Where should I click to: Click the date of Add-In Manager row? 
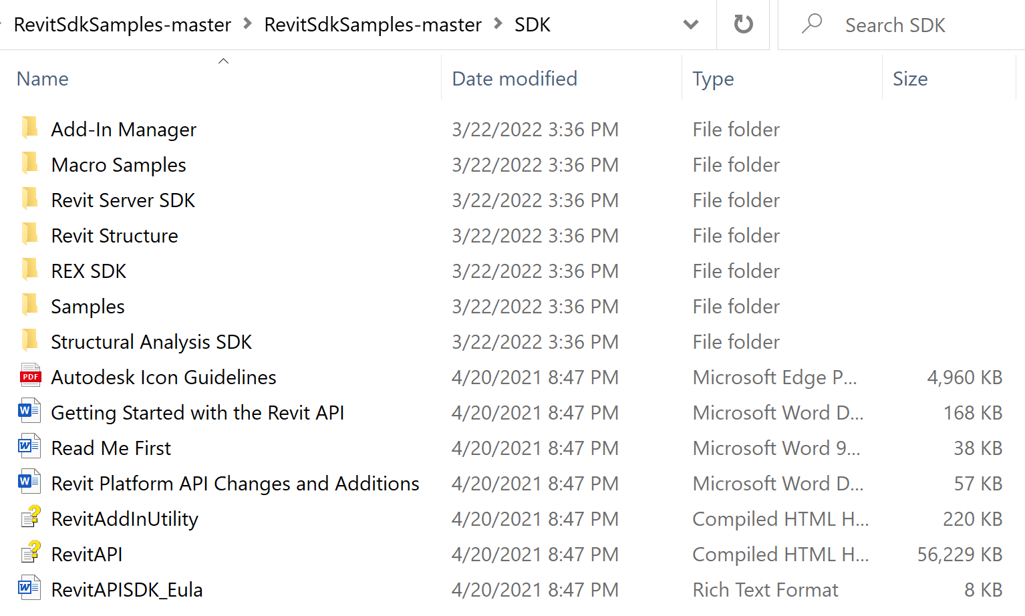point(535,129)
